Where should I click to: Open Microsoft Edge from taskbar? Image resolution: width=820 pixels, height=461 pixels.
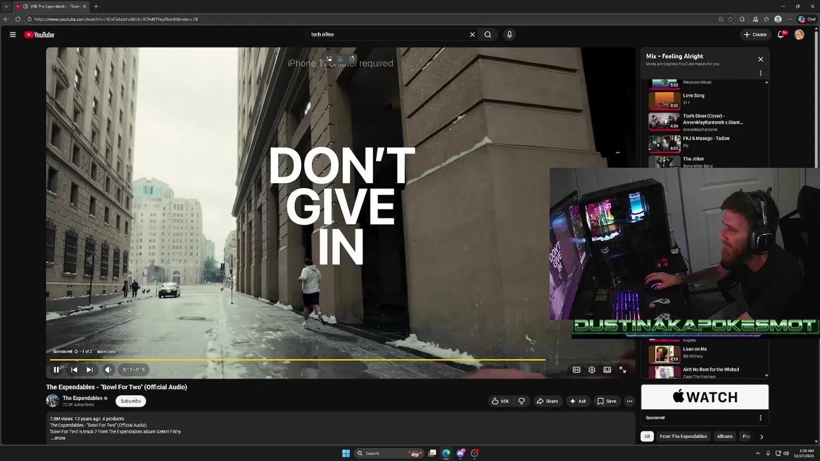[446, 453]
